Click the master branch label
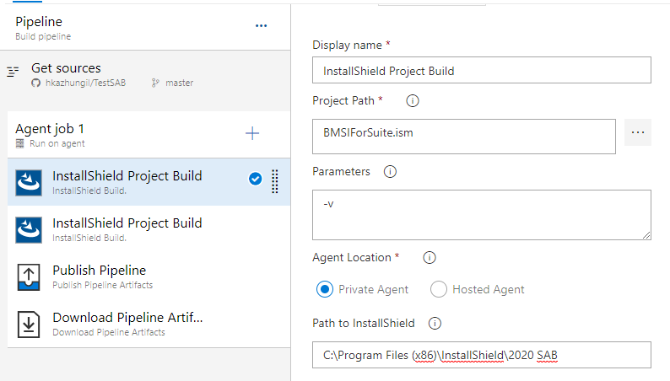The width and height of the screenshot is (670, 381). coord(180,83)
